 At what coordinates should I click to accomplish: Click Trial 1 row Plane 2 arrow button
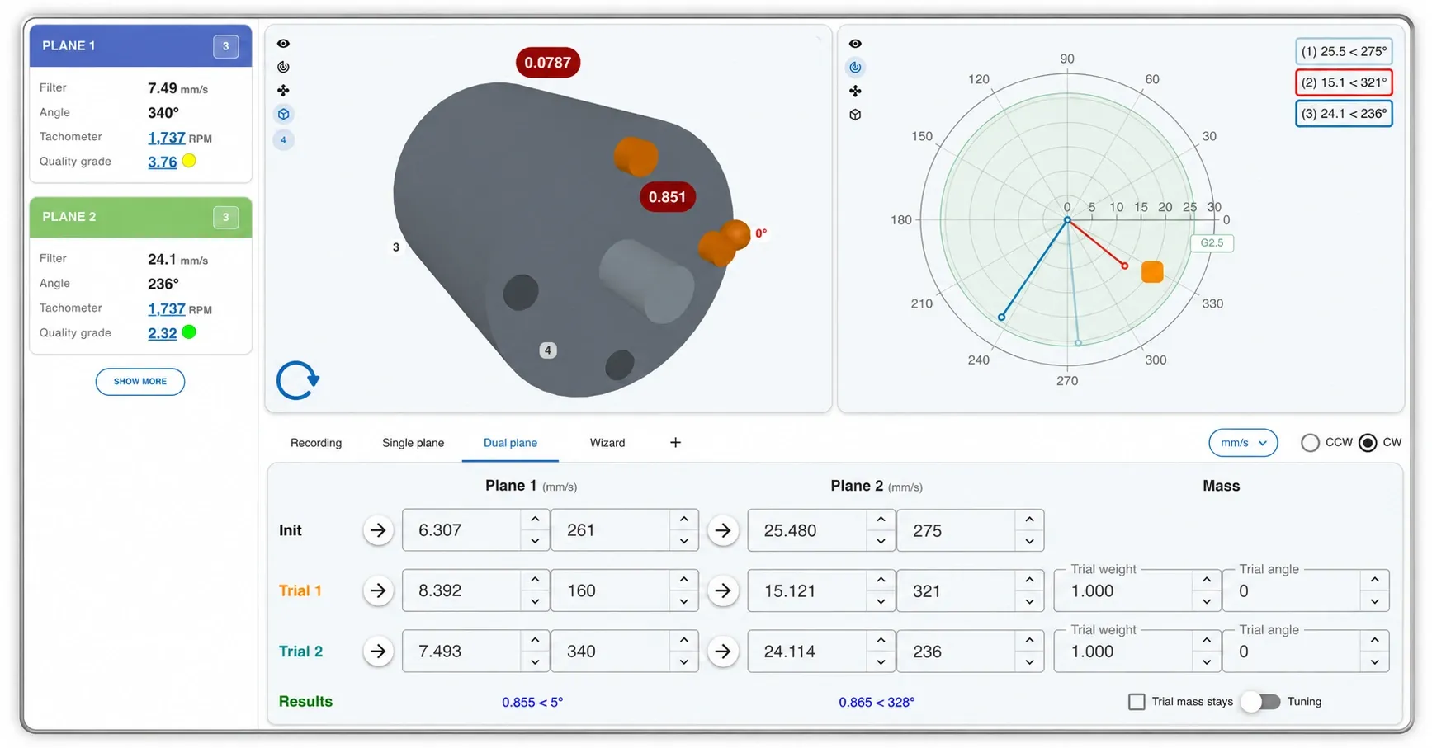click(723, 590)
